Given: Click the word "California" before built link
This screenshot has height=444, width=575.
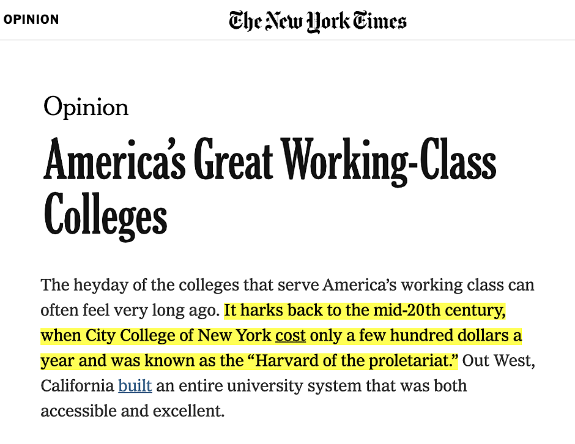Looking at the screenshot, I should click(x=77, y=386).
